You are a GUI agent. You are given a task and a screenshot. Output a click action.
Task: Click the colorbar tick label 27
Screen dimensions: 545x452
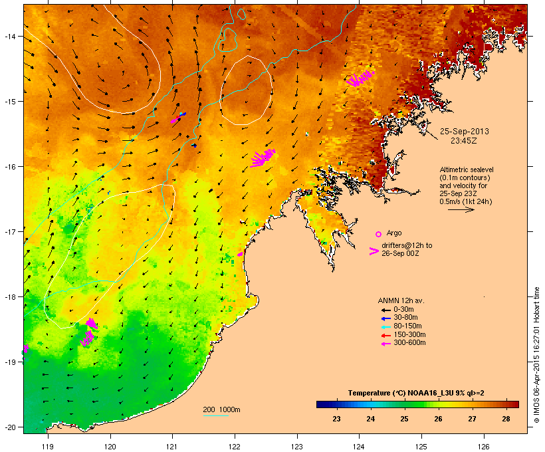[x=472, y=419]
